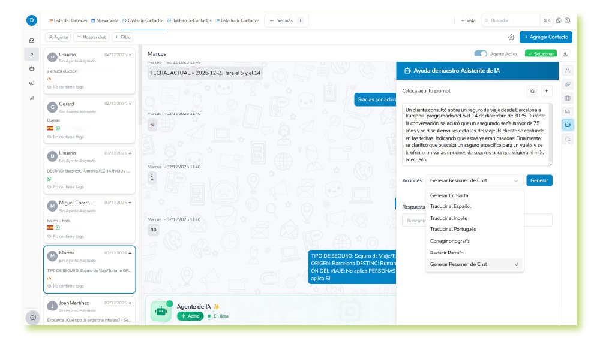
Task: Open options menu on Joan Martínez's chat card
Action: coord(130,303)
